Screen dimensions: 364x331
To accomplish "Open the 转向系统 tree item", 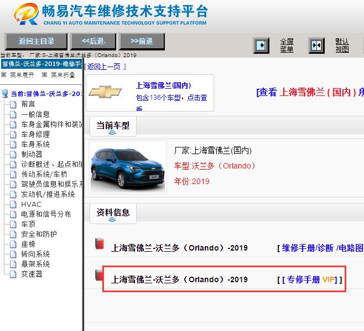I will coord(35,254).
